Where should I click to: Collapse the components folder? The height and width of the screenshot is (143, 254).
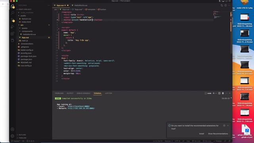tap(27, 31)
